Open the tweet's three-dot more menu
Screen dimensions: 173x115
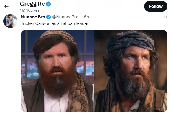[x=165, y=17]
